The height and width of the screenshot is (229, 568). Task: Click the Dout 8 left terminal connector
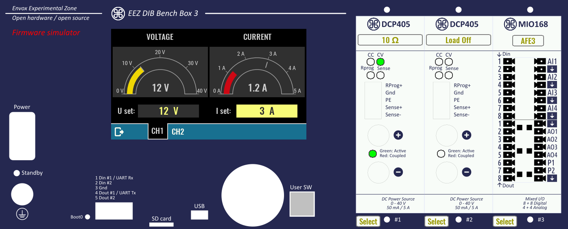(x=509, y=178)
